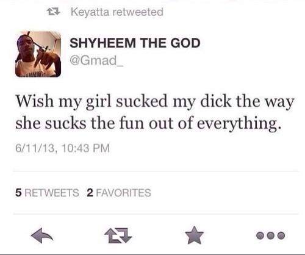Click the small retweet icon beside Keyatta
This screenshot has width=305, height=255.
(x=54, y=12)
